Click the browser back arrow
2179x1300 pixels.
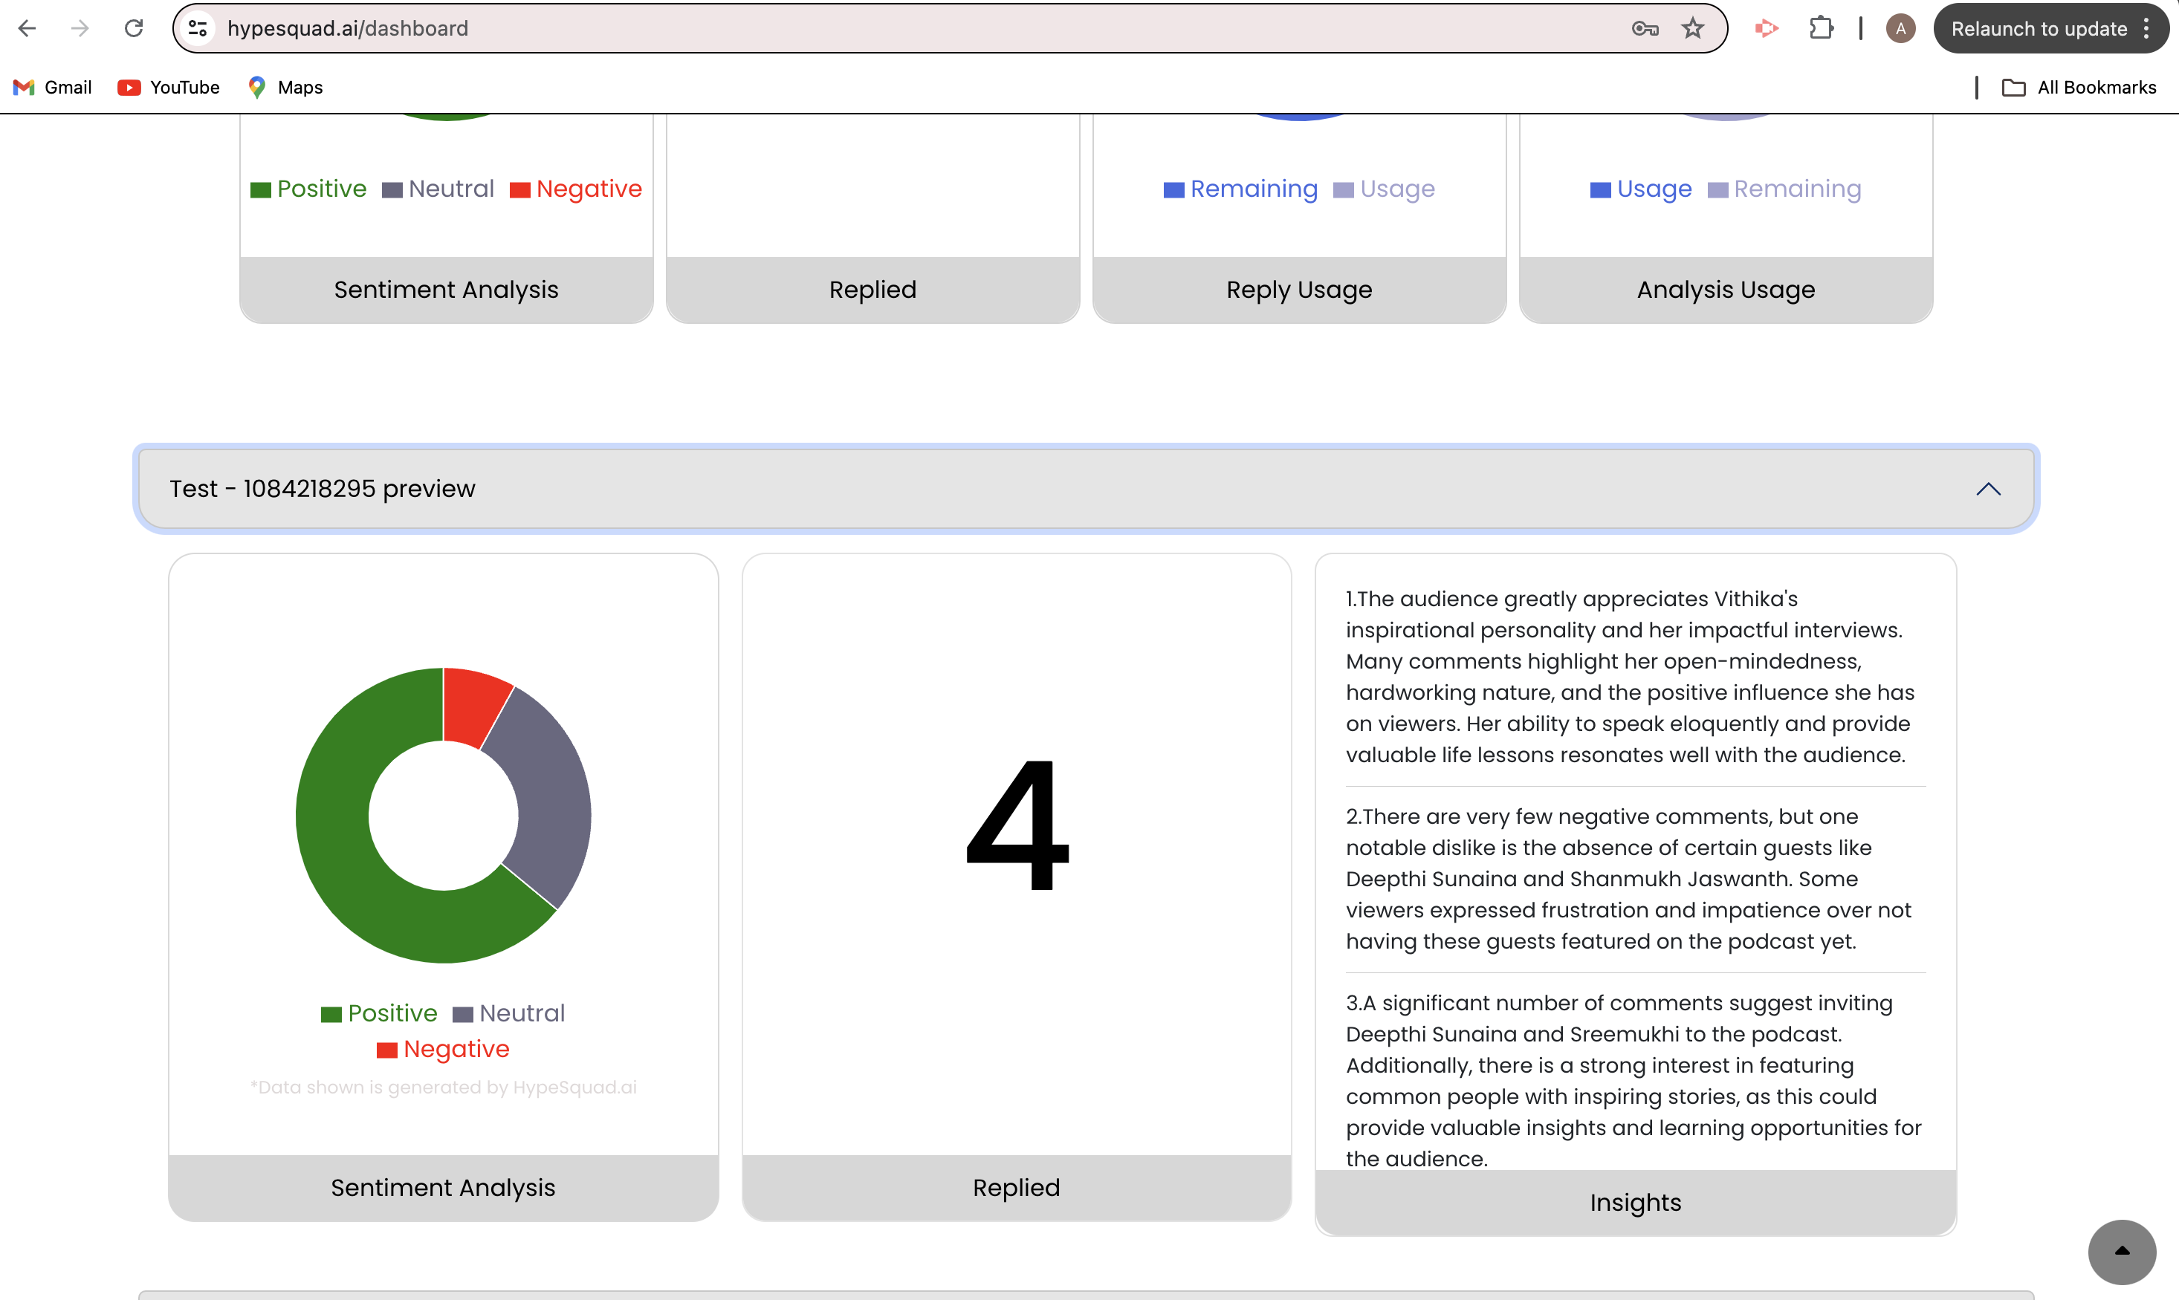(27, 29)
